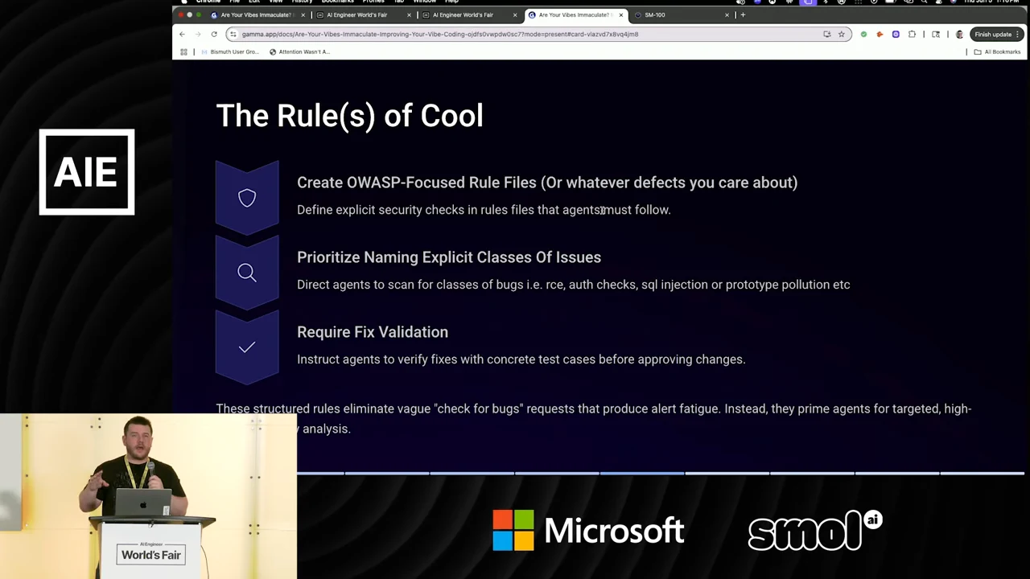
Task: Click the Microsoft logo
Action: (588, 531)
